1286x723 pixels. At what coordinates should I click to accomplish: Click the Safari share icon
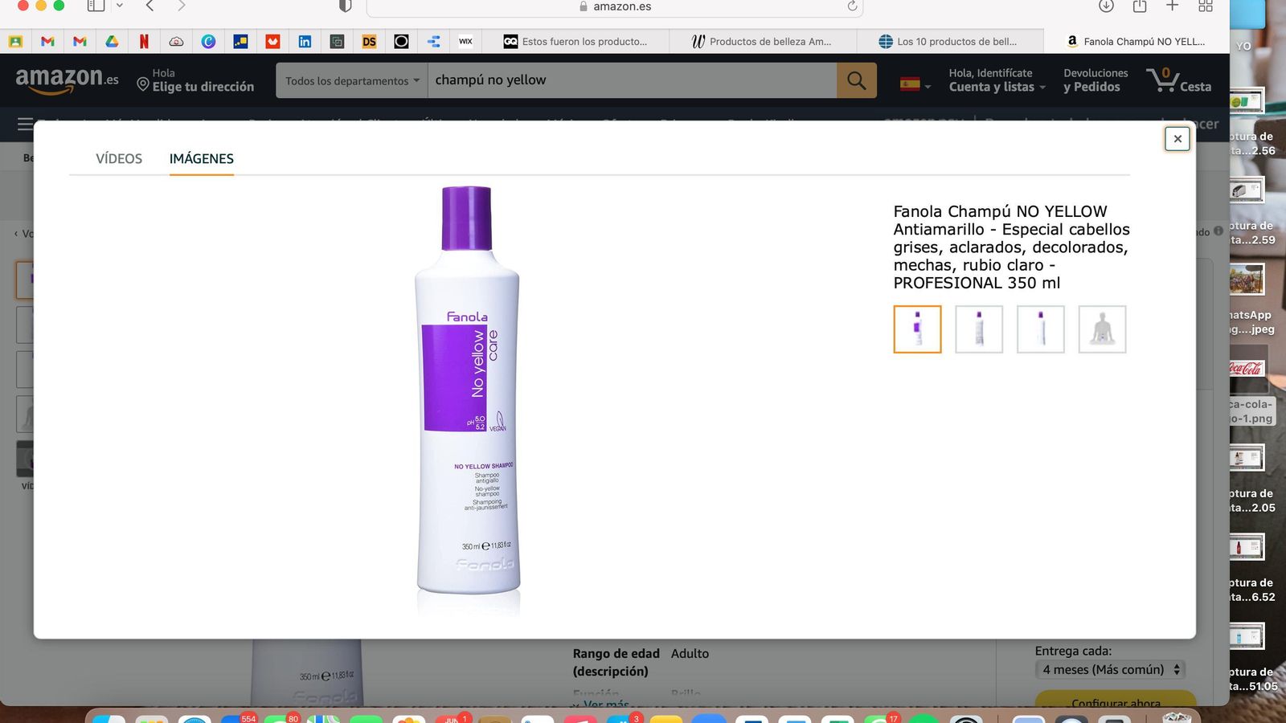[1139, 6]
